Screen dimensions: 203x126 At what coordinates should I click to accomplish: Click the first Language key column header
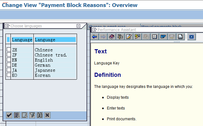pos(22,40)
